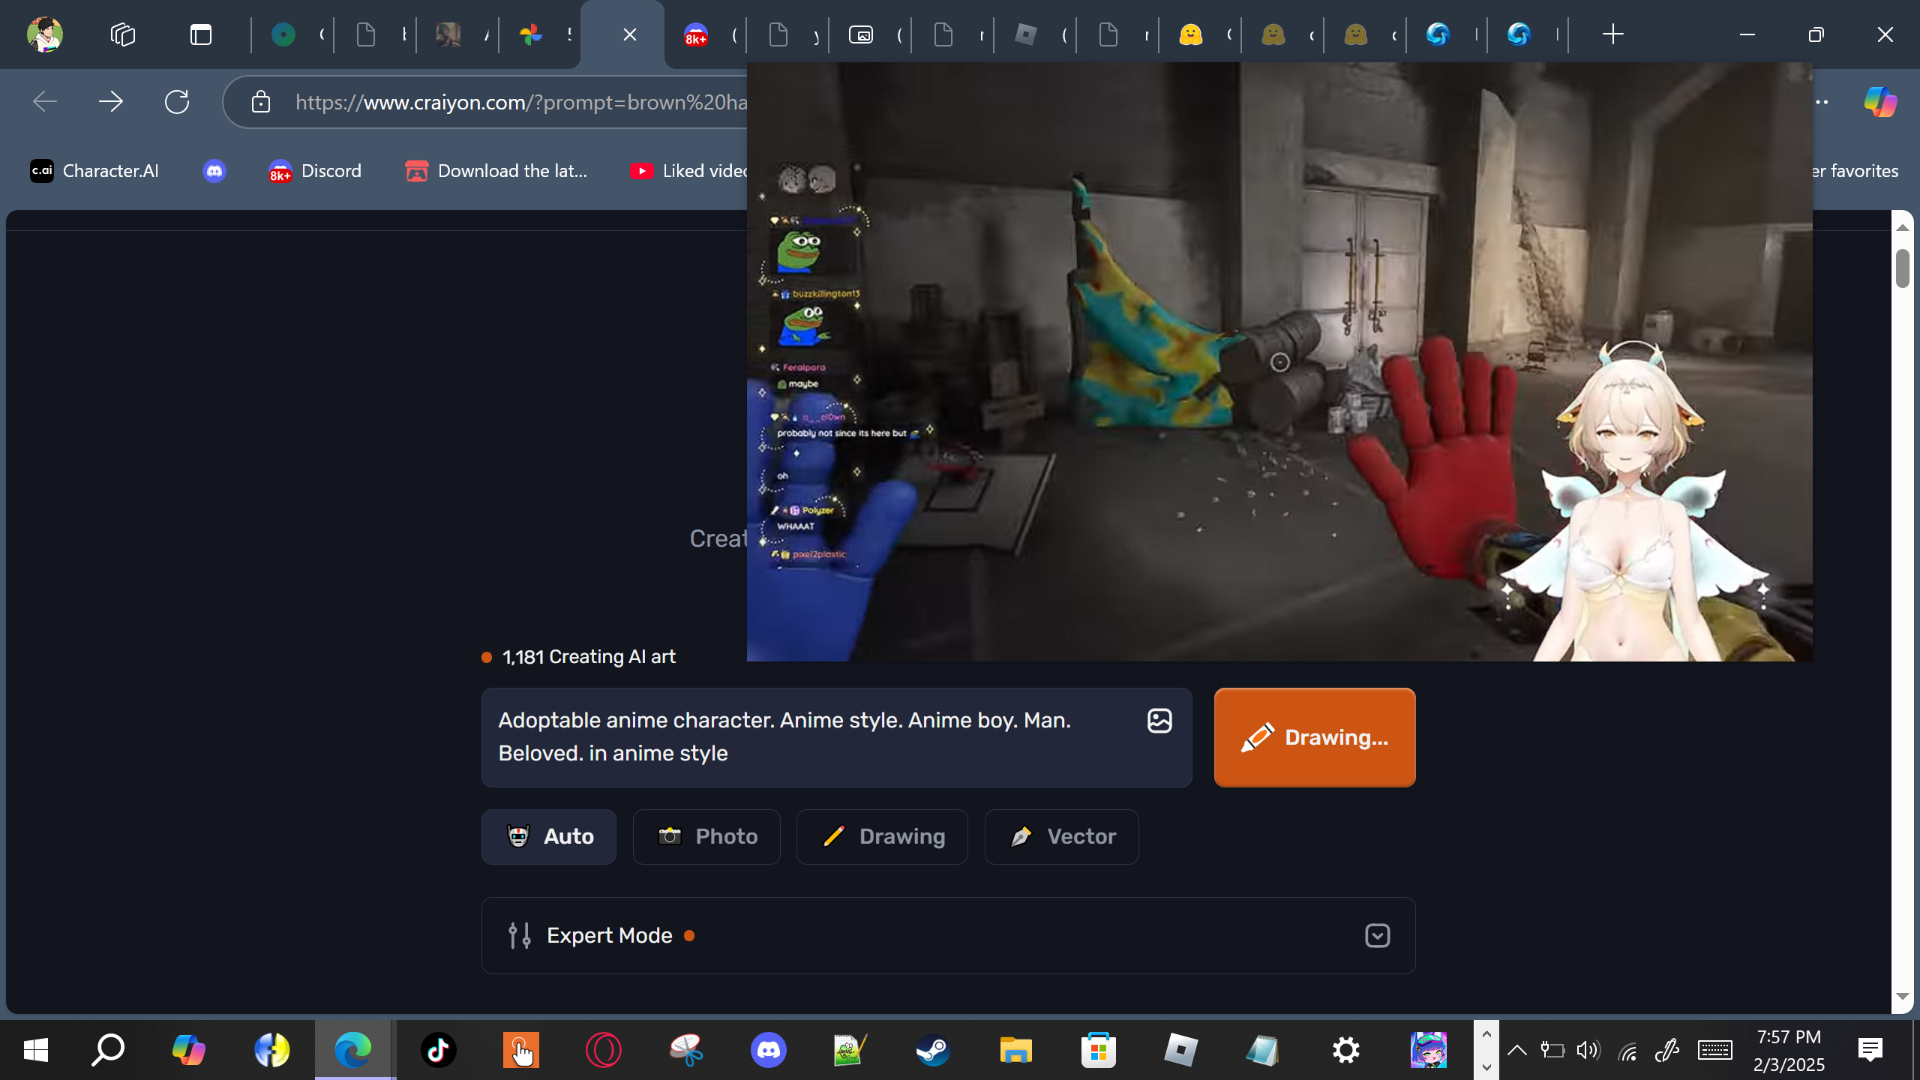Click the '1,181 Creating AI art' status text
This screenshot has height=1080, width=1920.
click(589, 657)
